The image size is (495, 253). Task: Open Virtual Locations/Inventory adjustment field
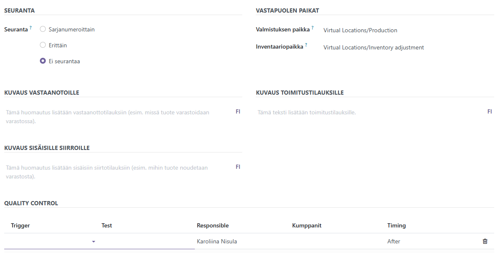click(x=374, y=47)
